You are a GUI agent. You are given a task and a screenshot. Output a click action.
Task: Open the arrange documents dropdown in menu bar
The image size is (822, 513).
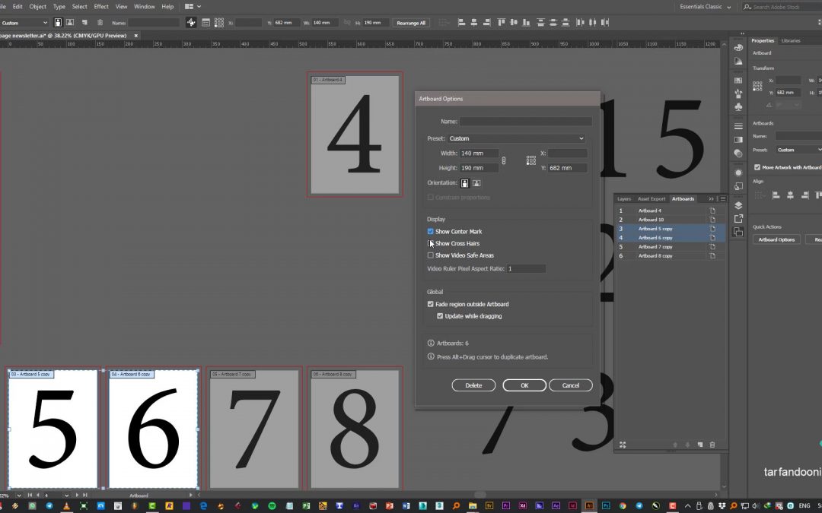193,7
